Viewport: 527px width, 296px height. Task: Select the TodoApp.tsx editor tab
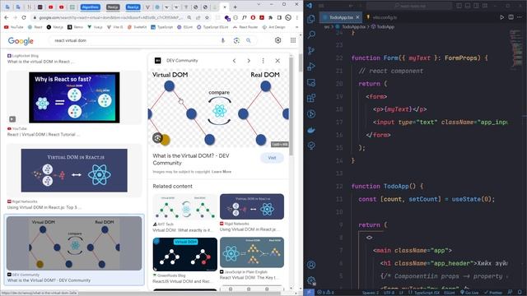pos(341,17)
